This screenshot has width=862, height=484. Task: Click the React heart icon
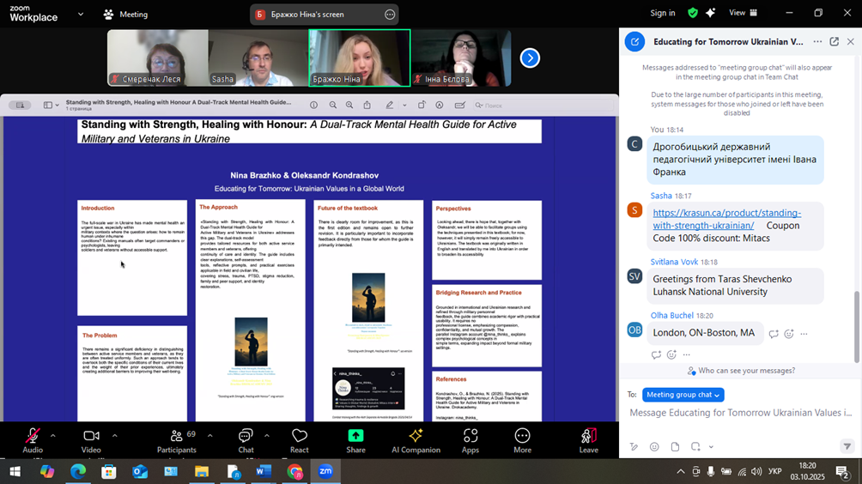point(300,438)
